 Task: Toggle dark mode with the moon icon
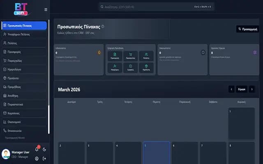(x=44, y=149)
